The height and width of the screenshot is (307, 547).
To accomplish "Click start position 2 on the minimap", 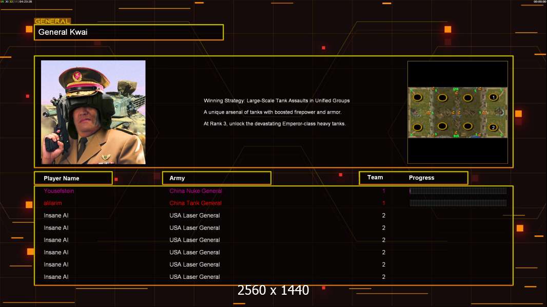I will 493,127.
